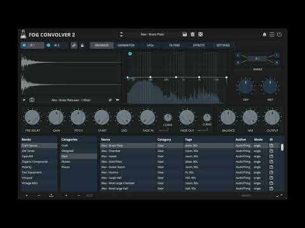Load the Alex - Chamber preset row
Screen dimensions: 305x228
pos(189,151)
